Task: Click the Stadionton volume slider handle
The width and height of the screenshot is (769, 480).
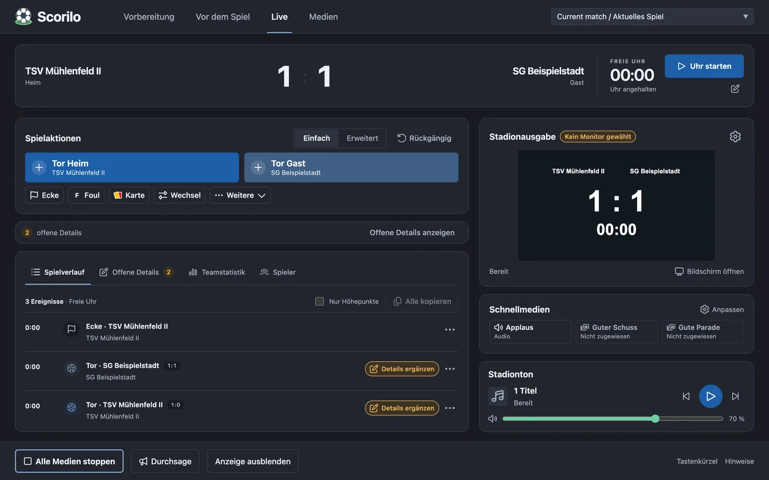Action: pyautogui.click(x=655, y=419)
